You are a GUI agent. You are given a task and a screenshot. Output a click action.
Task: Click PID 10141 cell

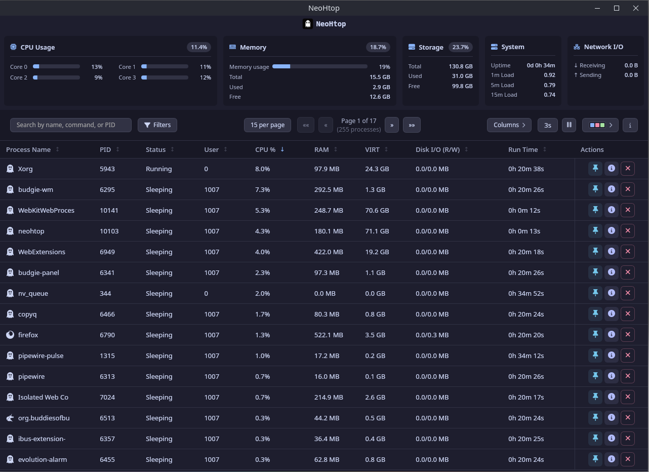(109, 210)
